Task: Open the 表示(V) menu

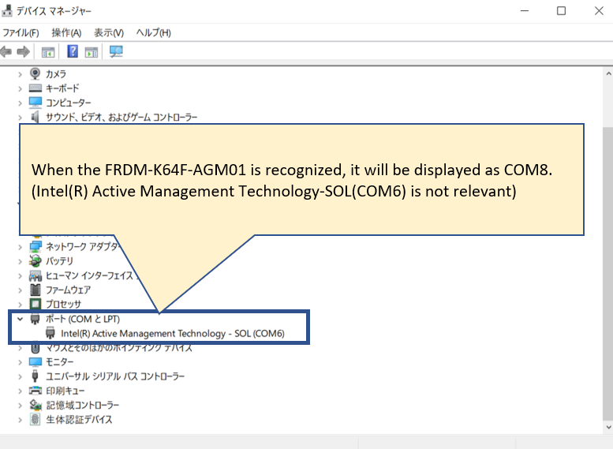Action: tap(109, 33)
